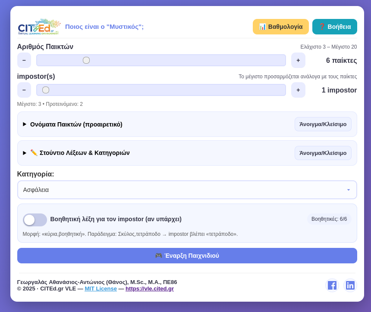
Task: Increase the number of players
Action: 298,60
